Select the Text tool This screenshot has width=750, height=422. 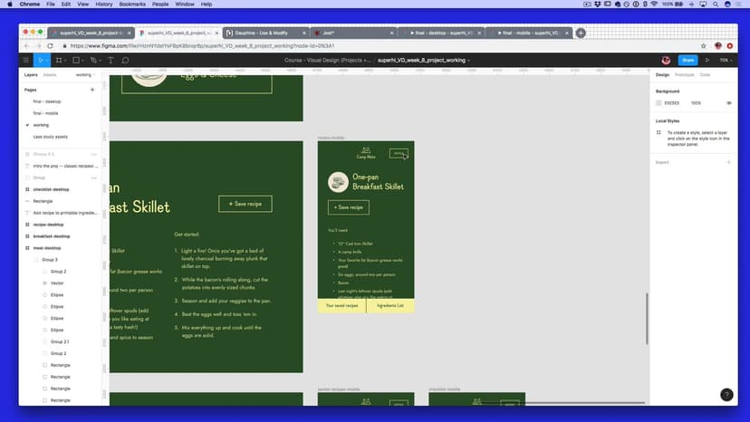click(x=111, y=61)
